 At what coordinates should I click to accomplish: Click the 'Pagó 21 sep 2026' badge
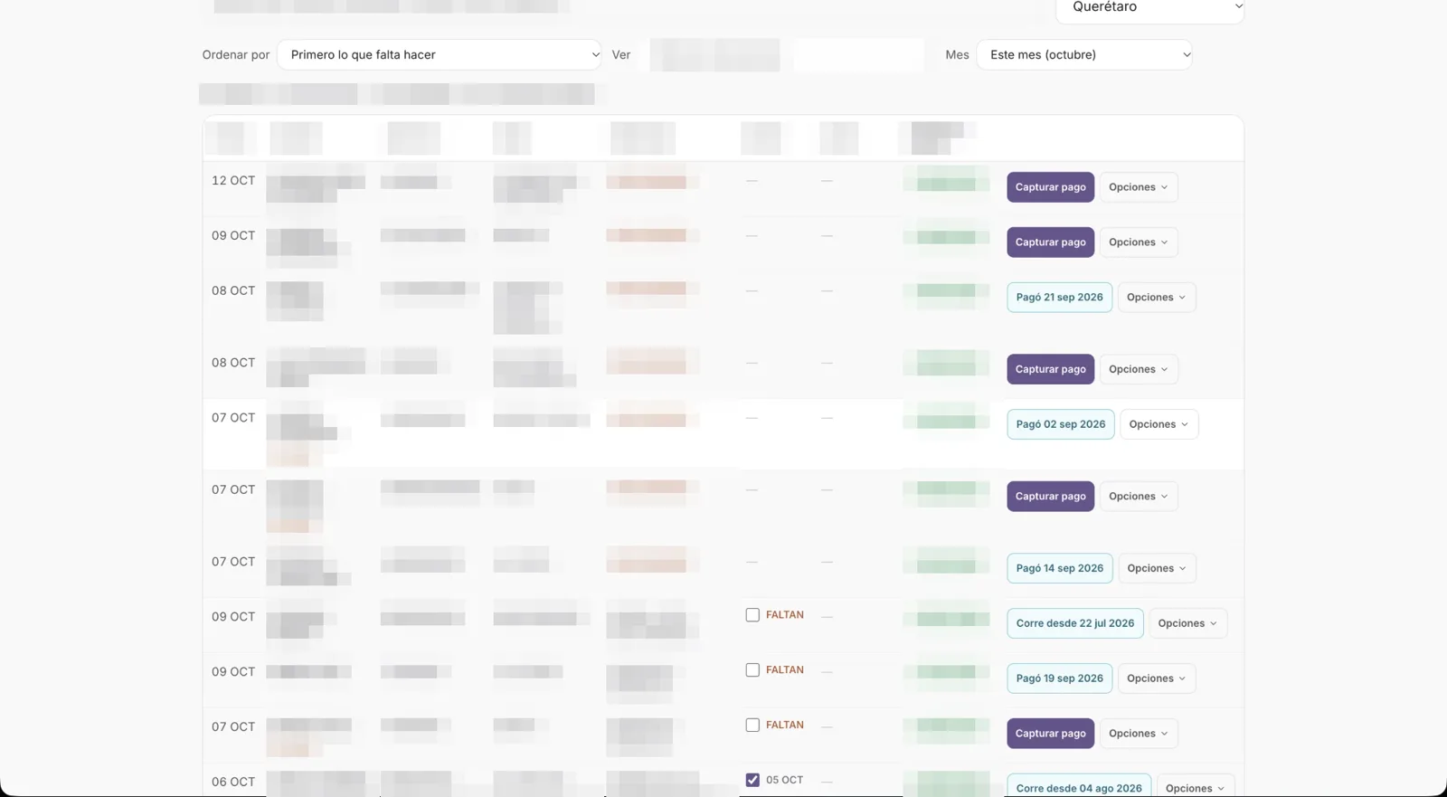coord(1059,298)
